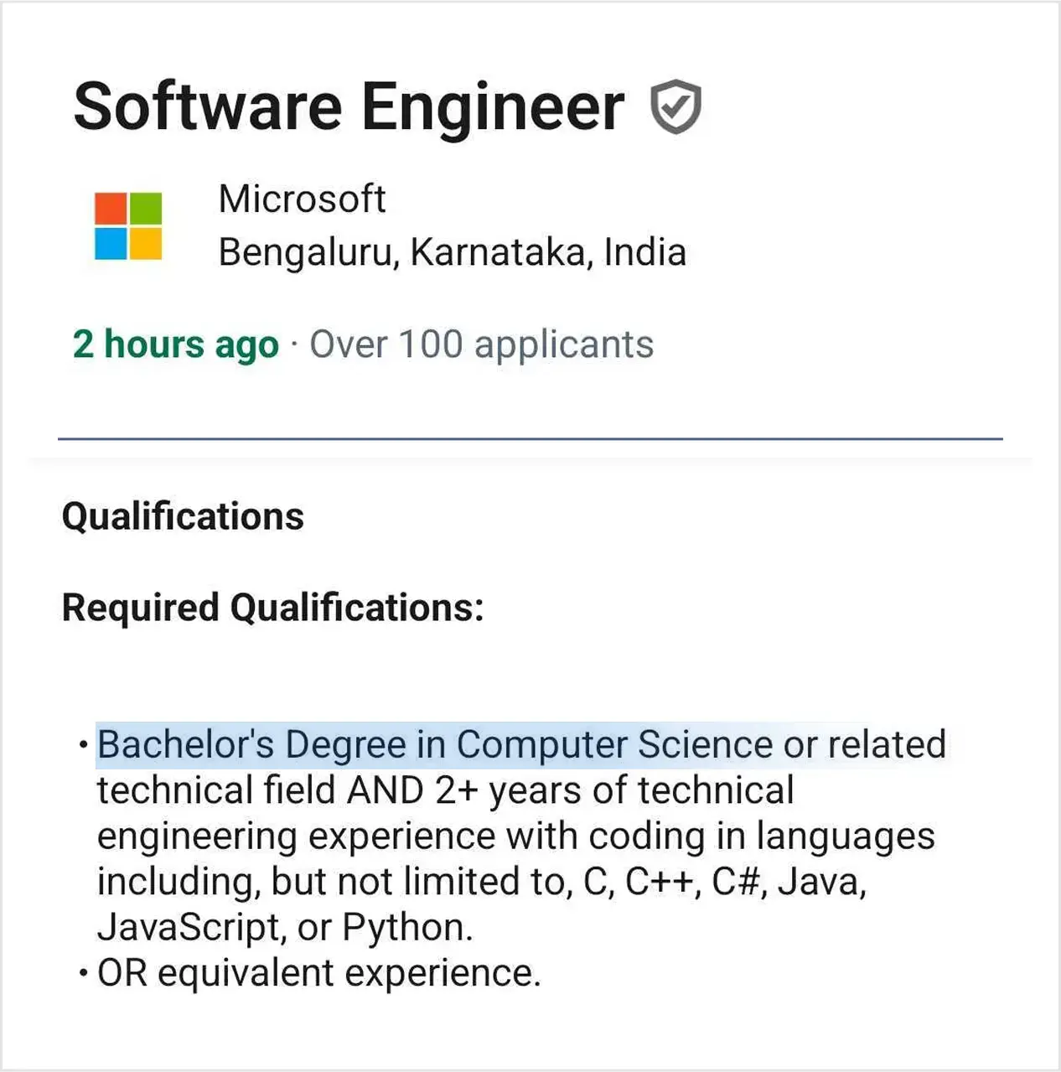Click the engineering experience with coding line
Image resolution: width=1061 pixels, height=1072 pixels.
coord(515,836)
